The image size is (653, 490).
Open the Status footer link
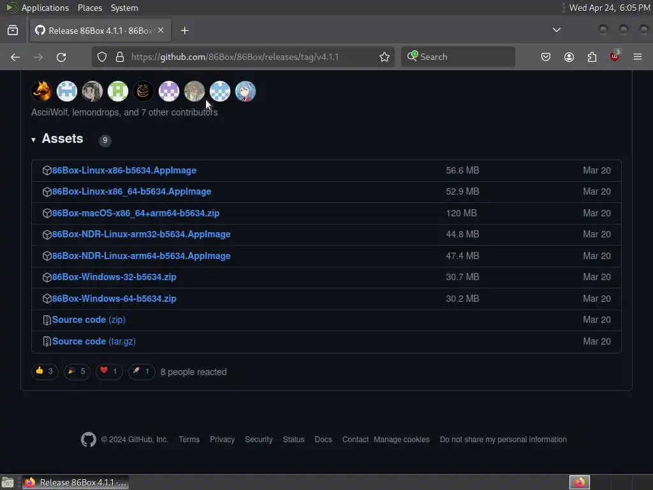tap(293, 440)
